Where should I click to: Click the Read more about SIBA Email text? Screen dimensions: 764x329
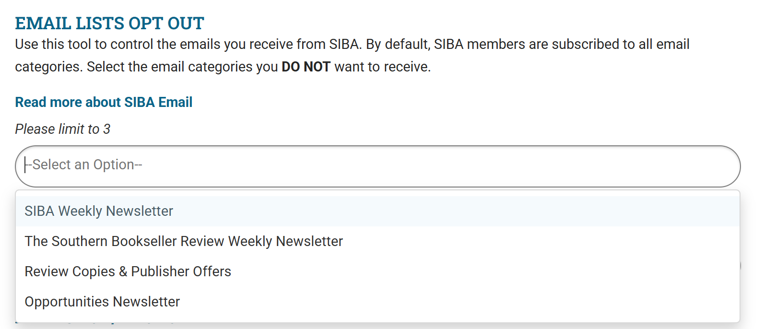pos(103,102)
